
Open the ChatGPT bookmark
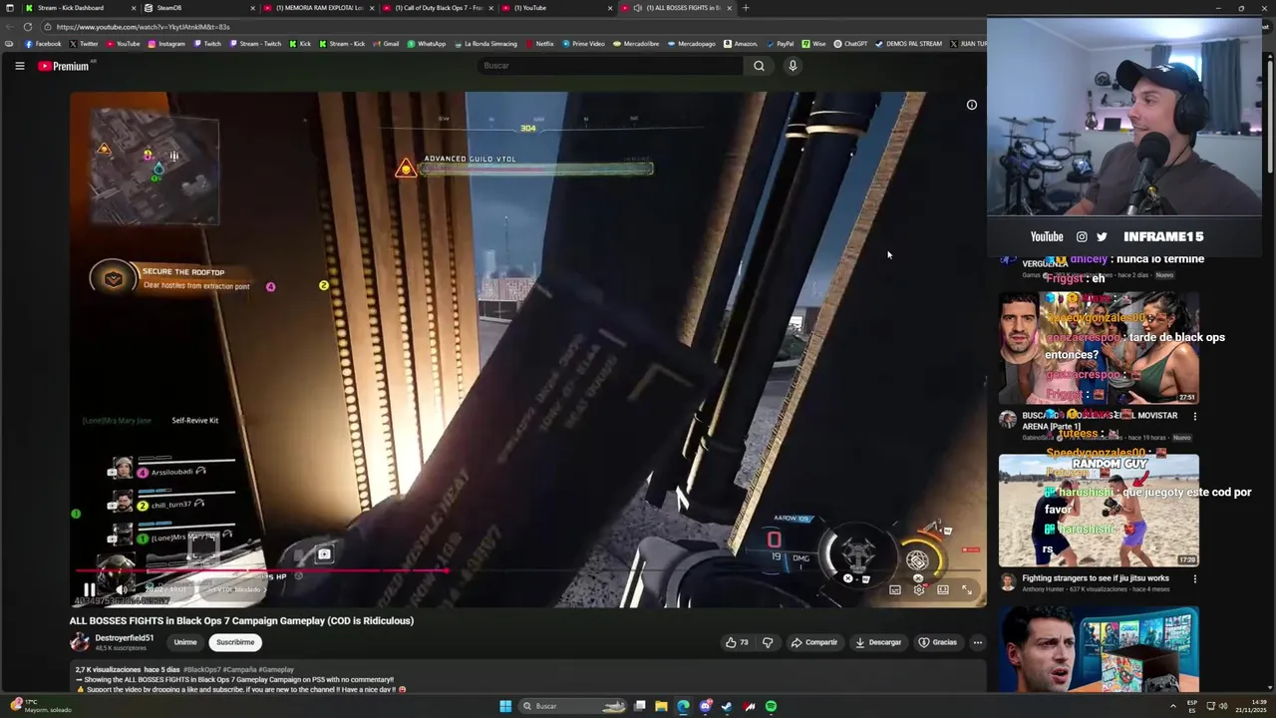pyautogui.click(x=850, y=44)
